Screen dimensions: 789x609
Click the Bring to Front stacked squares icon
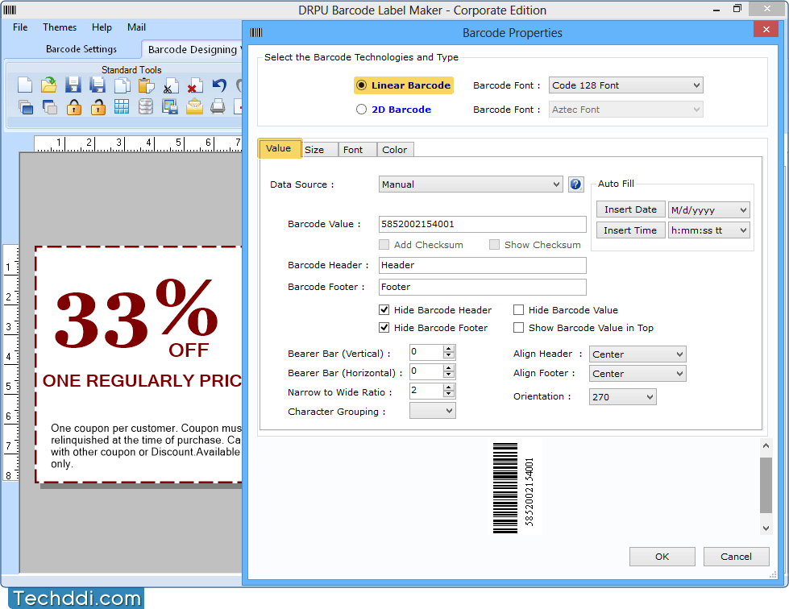click(25, 106)
